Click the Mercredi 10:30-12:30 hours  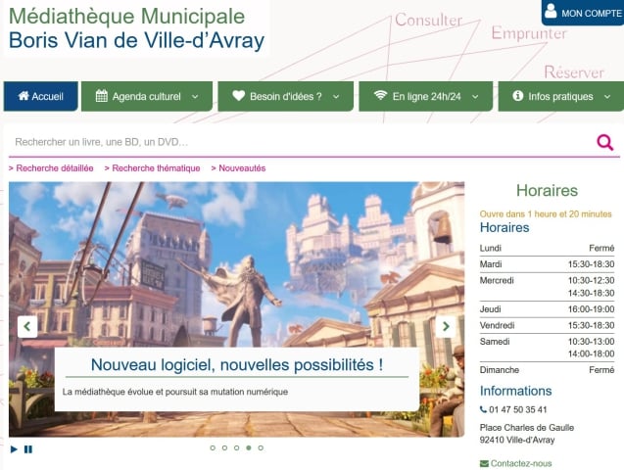coord(591,280)
